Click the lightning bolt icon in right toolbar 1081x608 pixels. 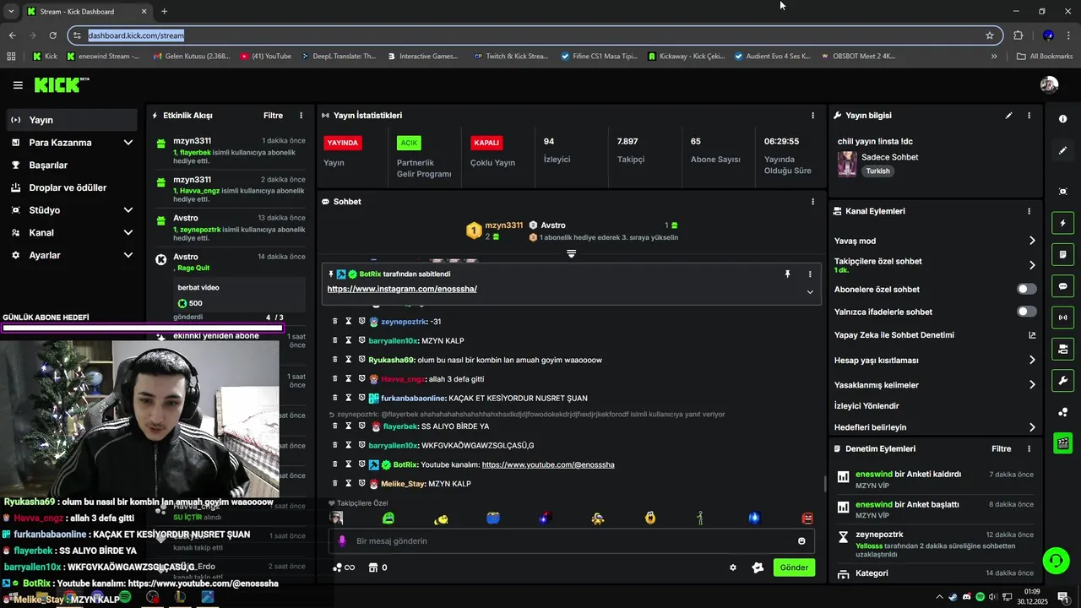tap(1063, 224)
